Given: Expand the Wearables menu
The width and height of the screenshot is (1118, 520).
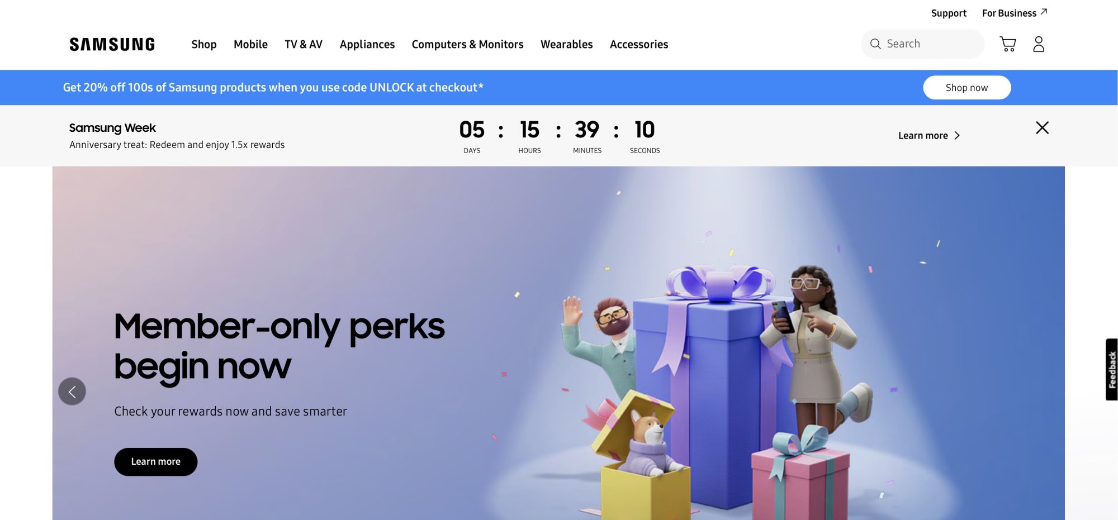Looking at the screenshot, I should (566, 44).
